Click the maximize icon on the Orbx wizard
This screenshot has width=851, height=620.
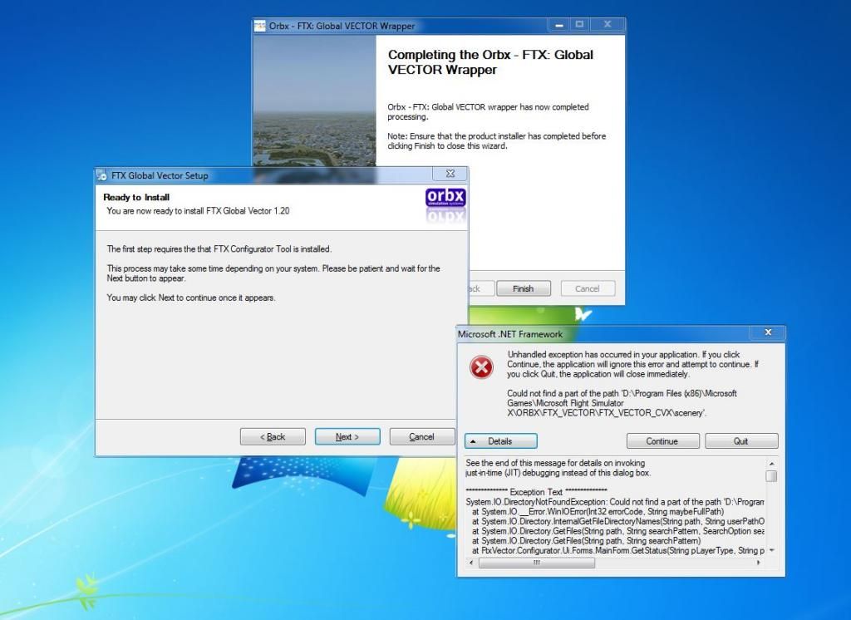(579, 24)
